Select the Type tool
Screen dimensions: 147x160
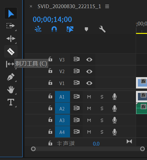[x=11, y=102]
